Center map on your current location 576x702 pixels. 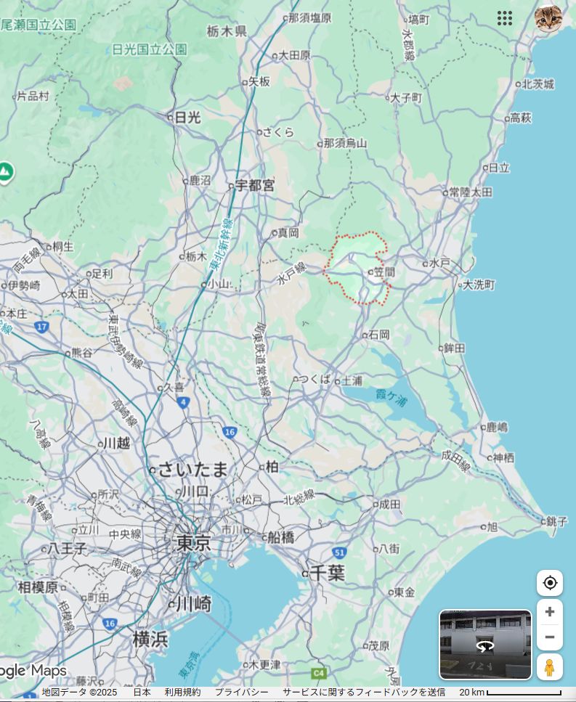(550, 583)
